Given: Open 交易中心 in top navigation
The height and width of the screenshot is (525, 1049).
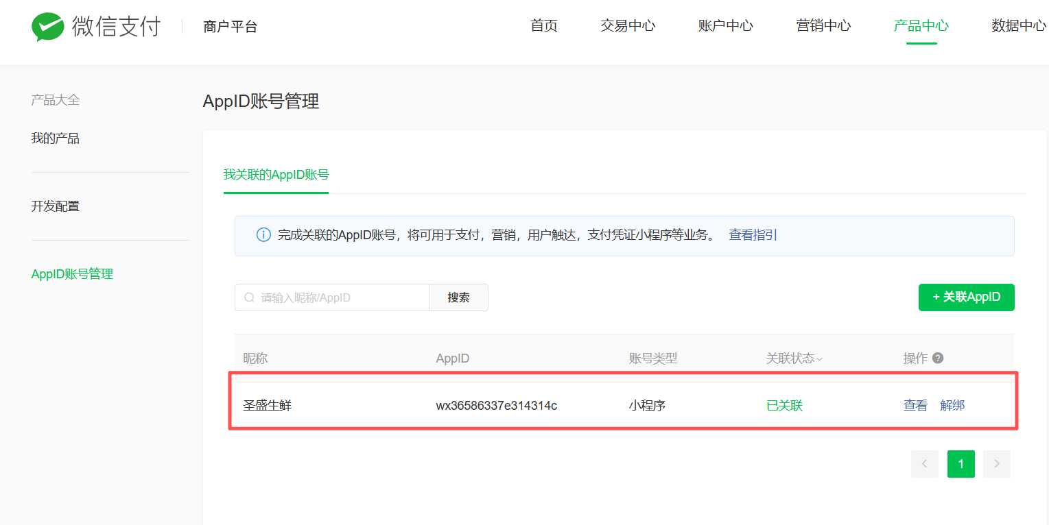Looking at the screenshot, I should click(x=628, y=26).
